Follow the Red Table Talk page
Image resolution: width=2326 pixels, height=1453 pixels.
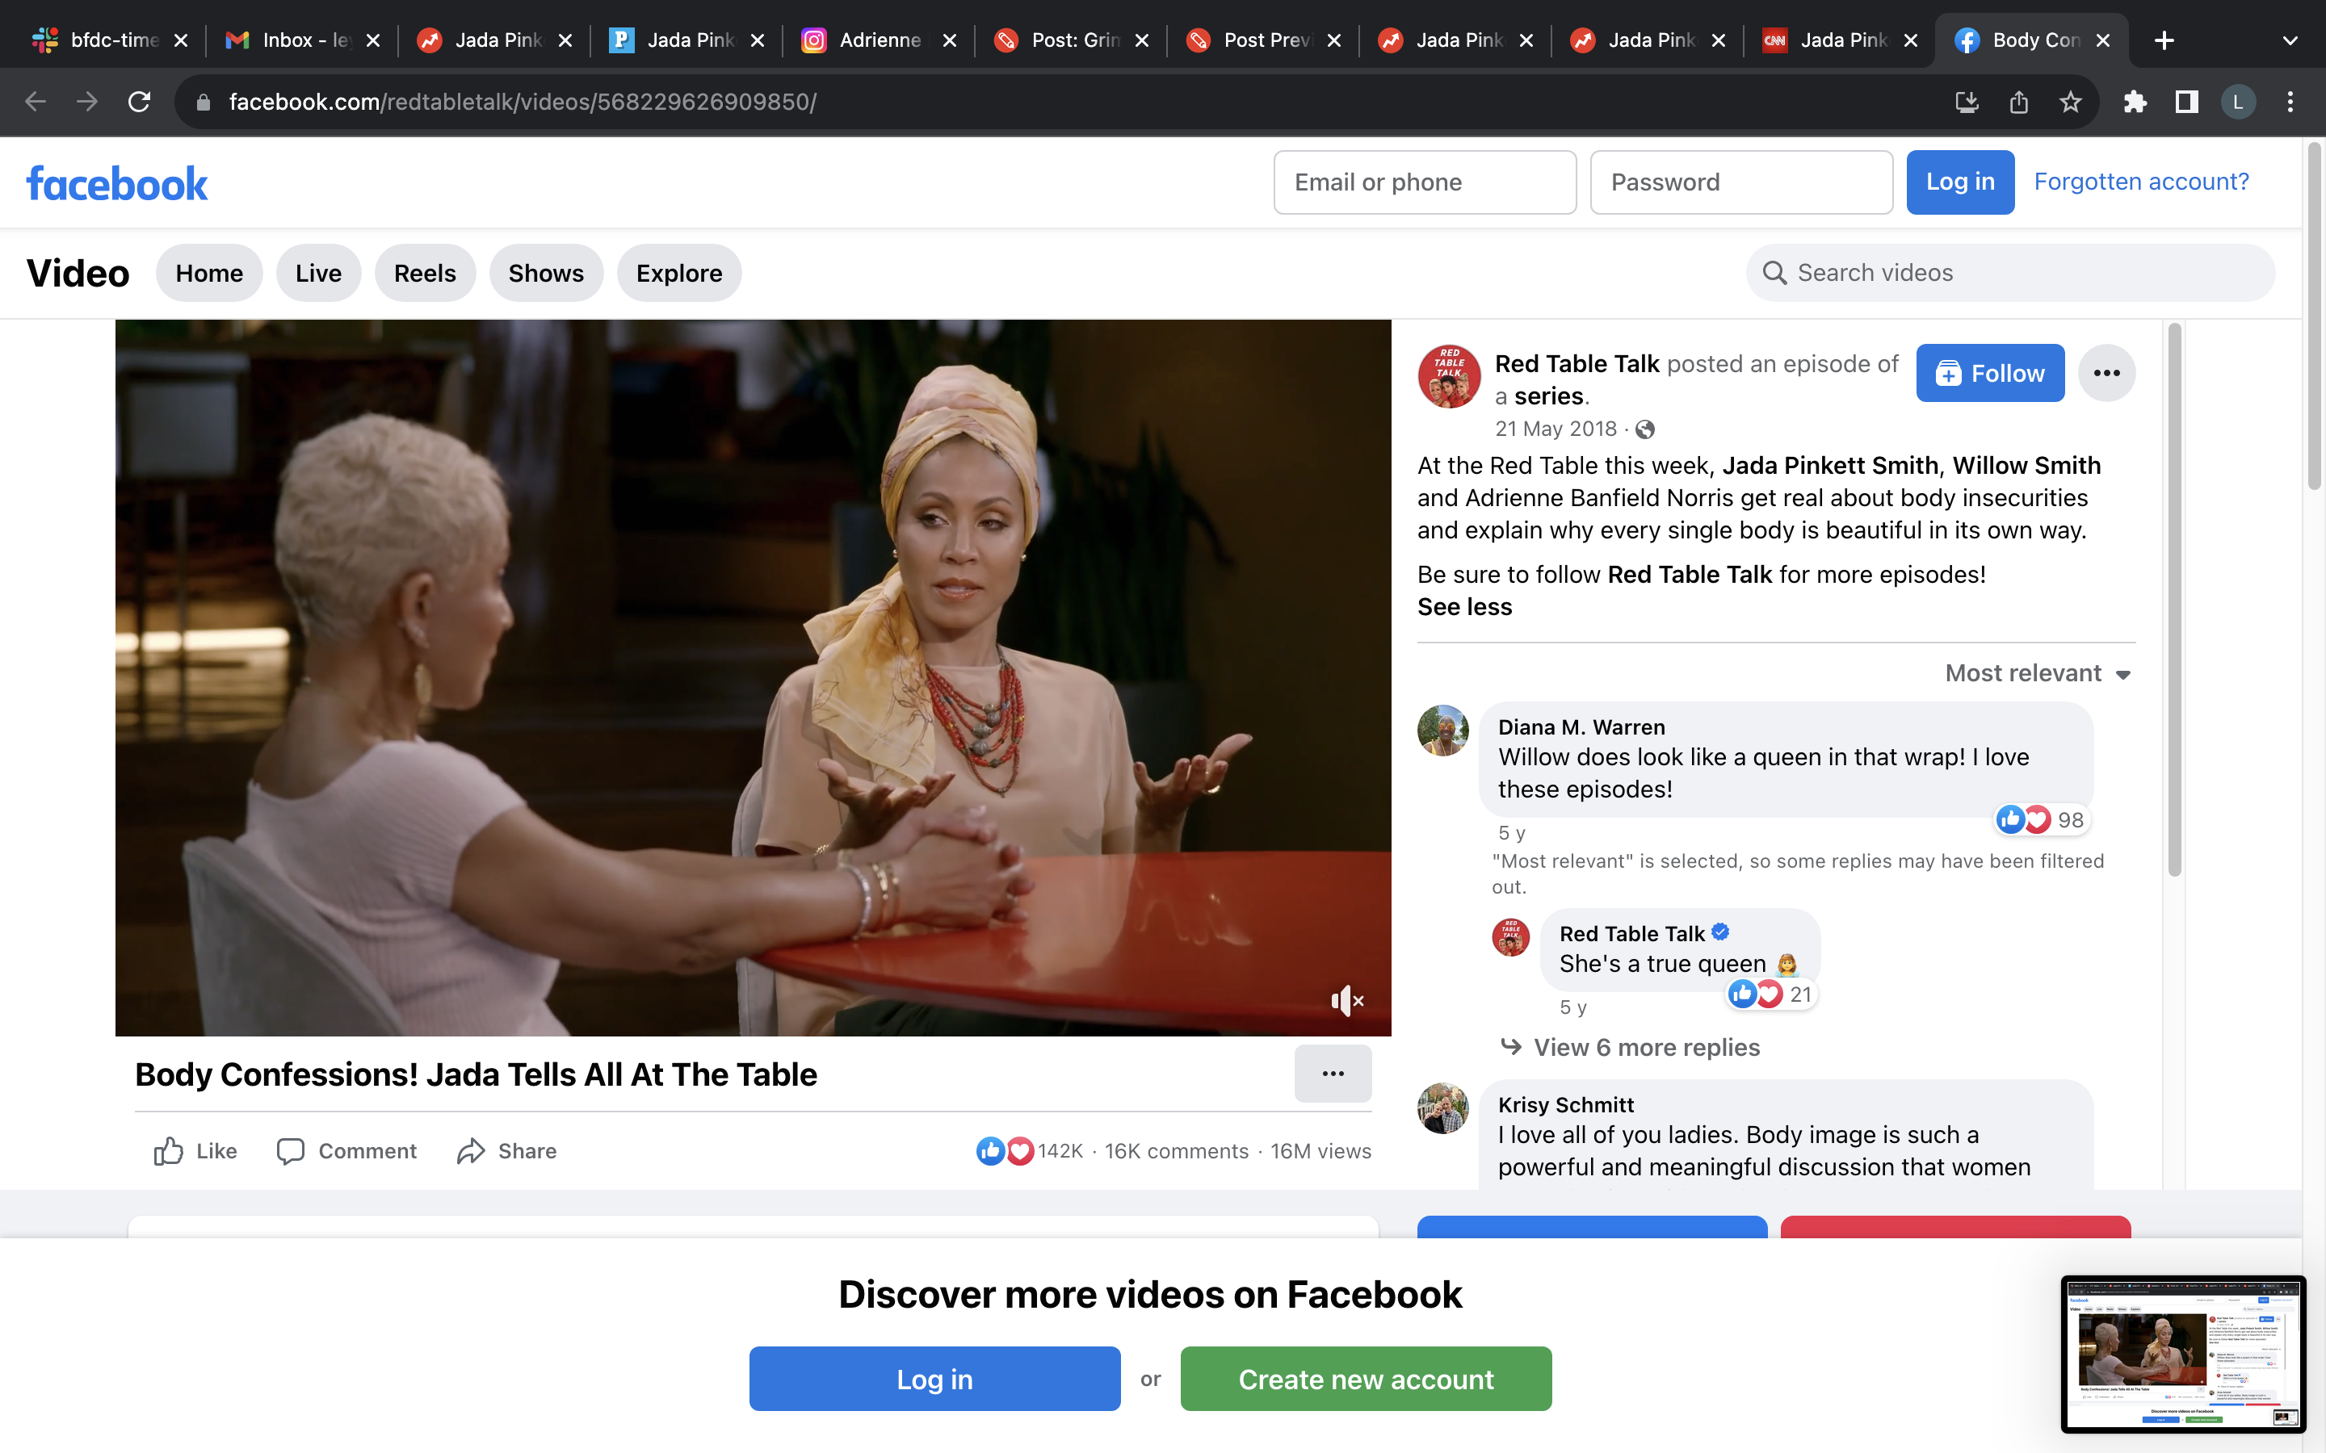(x=1989, y=373)
